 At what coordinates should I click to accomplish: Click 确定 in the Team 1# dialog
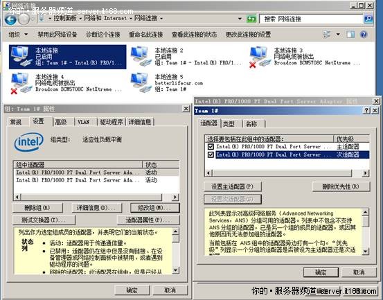321,272
